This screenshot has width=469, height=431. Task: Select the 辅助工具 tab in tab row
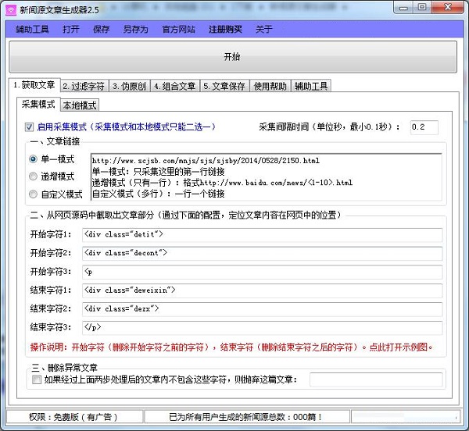pyautogui.click(x=311, y=87)
